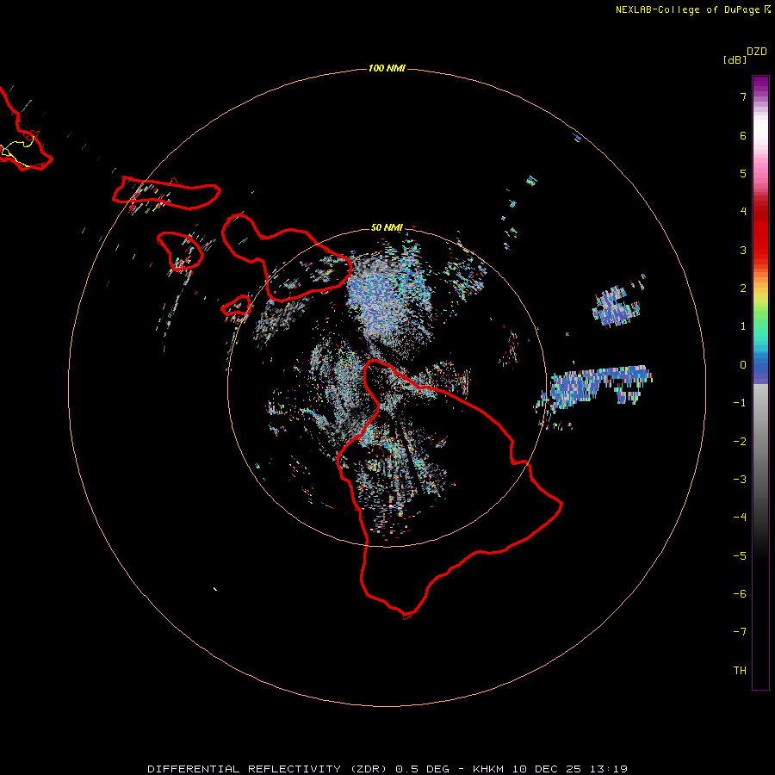This screenshot has height=775, width=775.
Task: Click the 7 value on the color scale
Action: pos(743,96)
